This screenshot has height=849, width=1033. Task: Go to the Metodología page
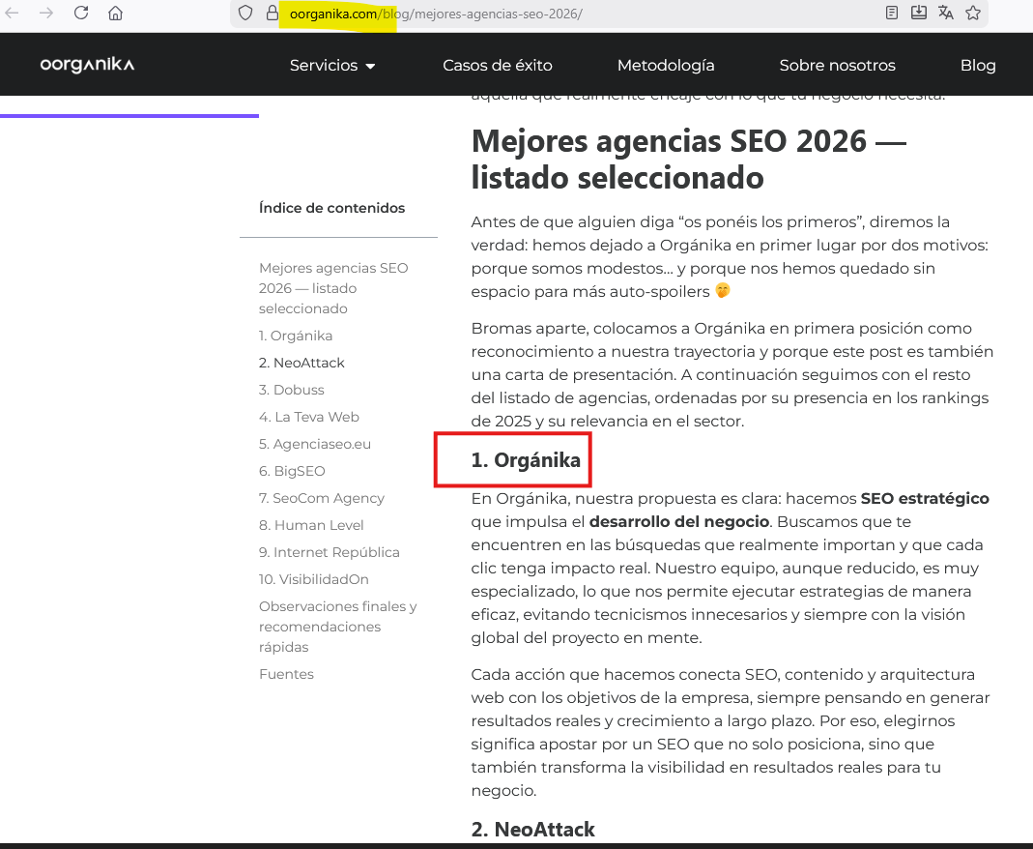666,66
